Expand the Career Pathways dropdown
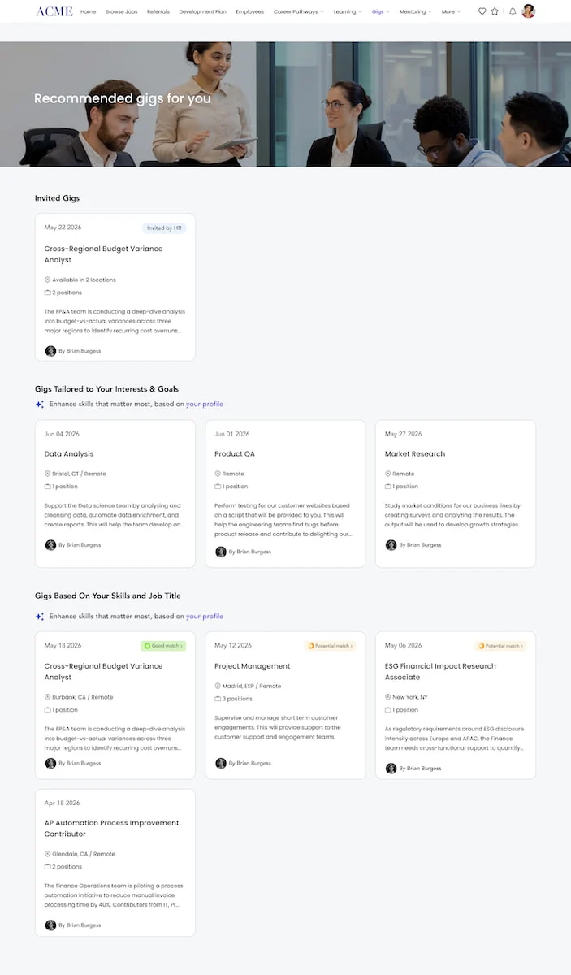Viewport: 571px width, 975px height. tap(298, 12)
